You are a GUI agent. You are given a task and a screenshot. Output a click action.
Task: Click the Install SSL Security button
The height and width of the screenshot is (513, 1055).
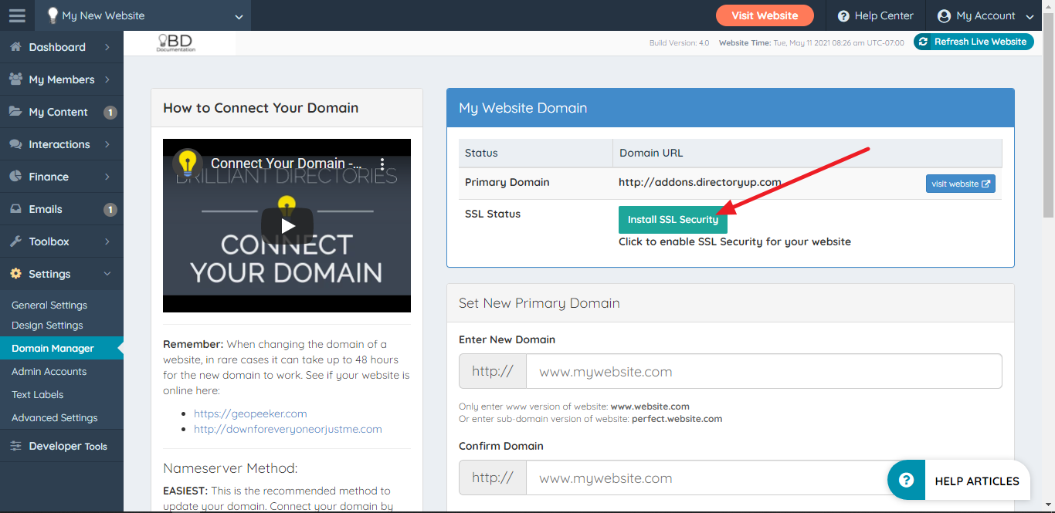(x=673, y=220)
